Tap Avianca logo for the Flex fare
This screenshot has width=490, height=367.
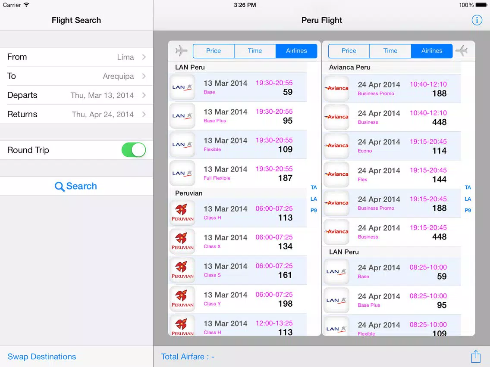336,174
